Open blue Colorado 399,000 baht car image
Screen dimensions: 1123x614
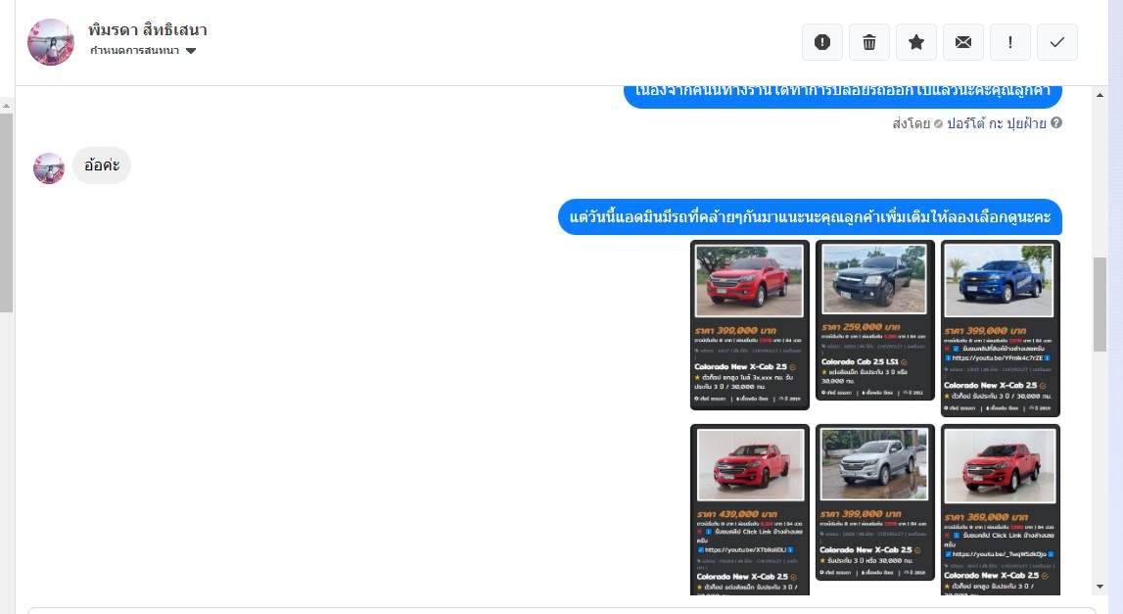pos(1000,328)
